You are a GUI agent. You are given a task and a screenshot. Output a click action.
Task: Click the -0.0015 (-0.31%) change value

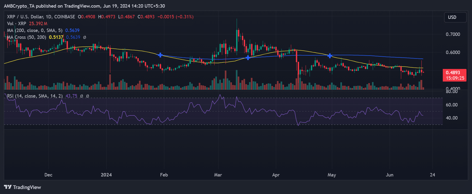point(176,17)
